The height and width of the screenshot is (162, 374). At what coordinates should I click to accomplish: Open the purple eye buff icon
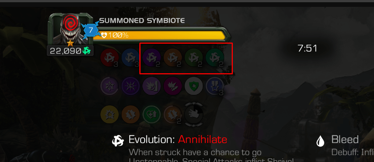tap(130, 86)
